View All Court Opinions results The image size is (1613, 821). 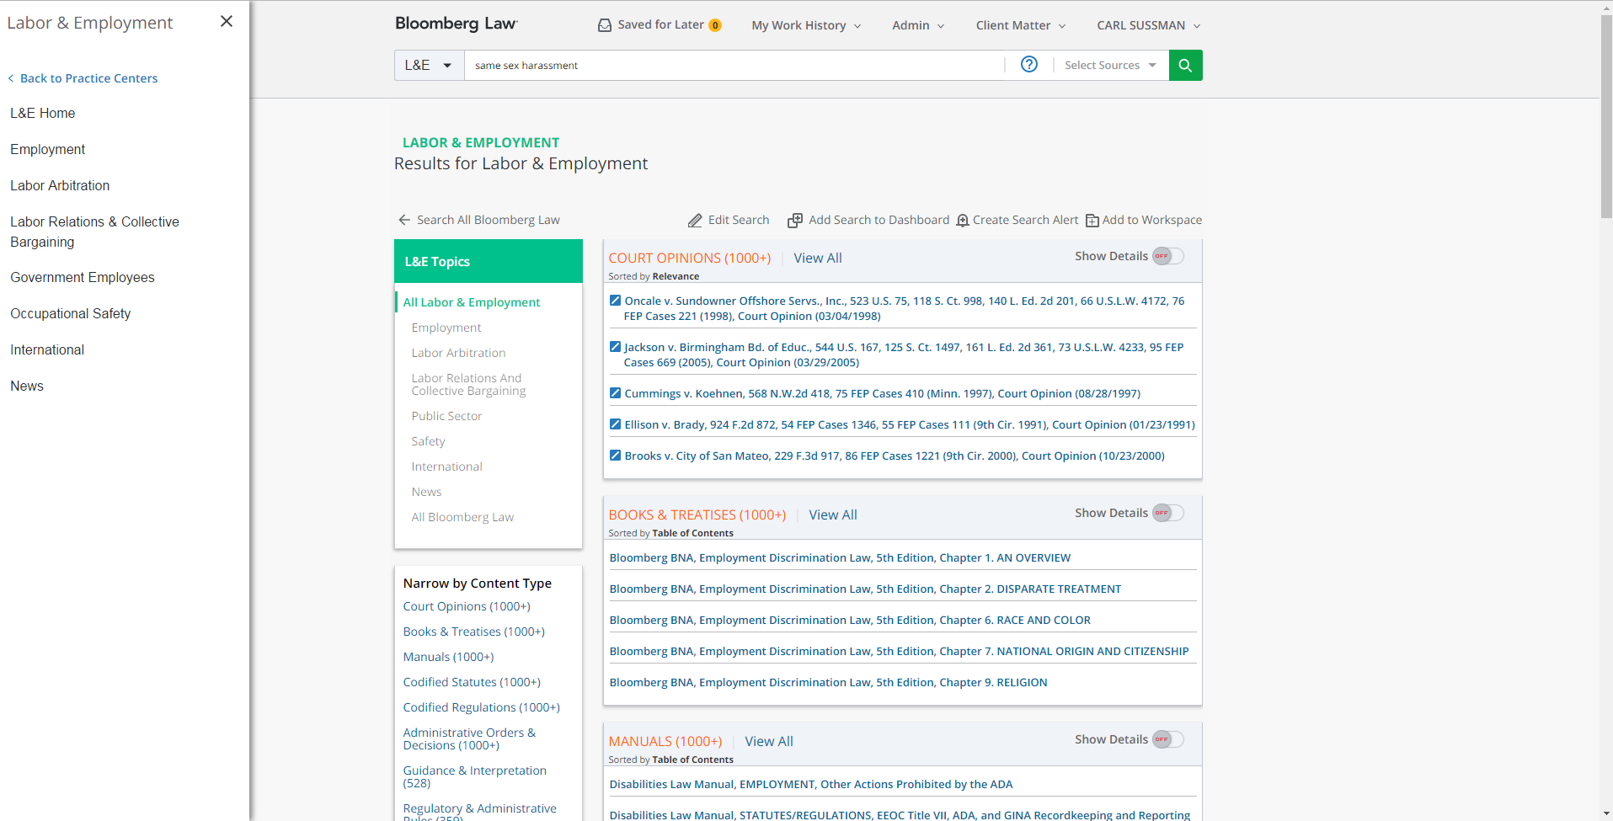pyautogui.click(x=818, y=258)
